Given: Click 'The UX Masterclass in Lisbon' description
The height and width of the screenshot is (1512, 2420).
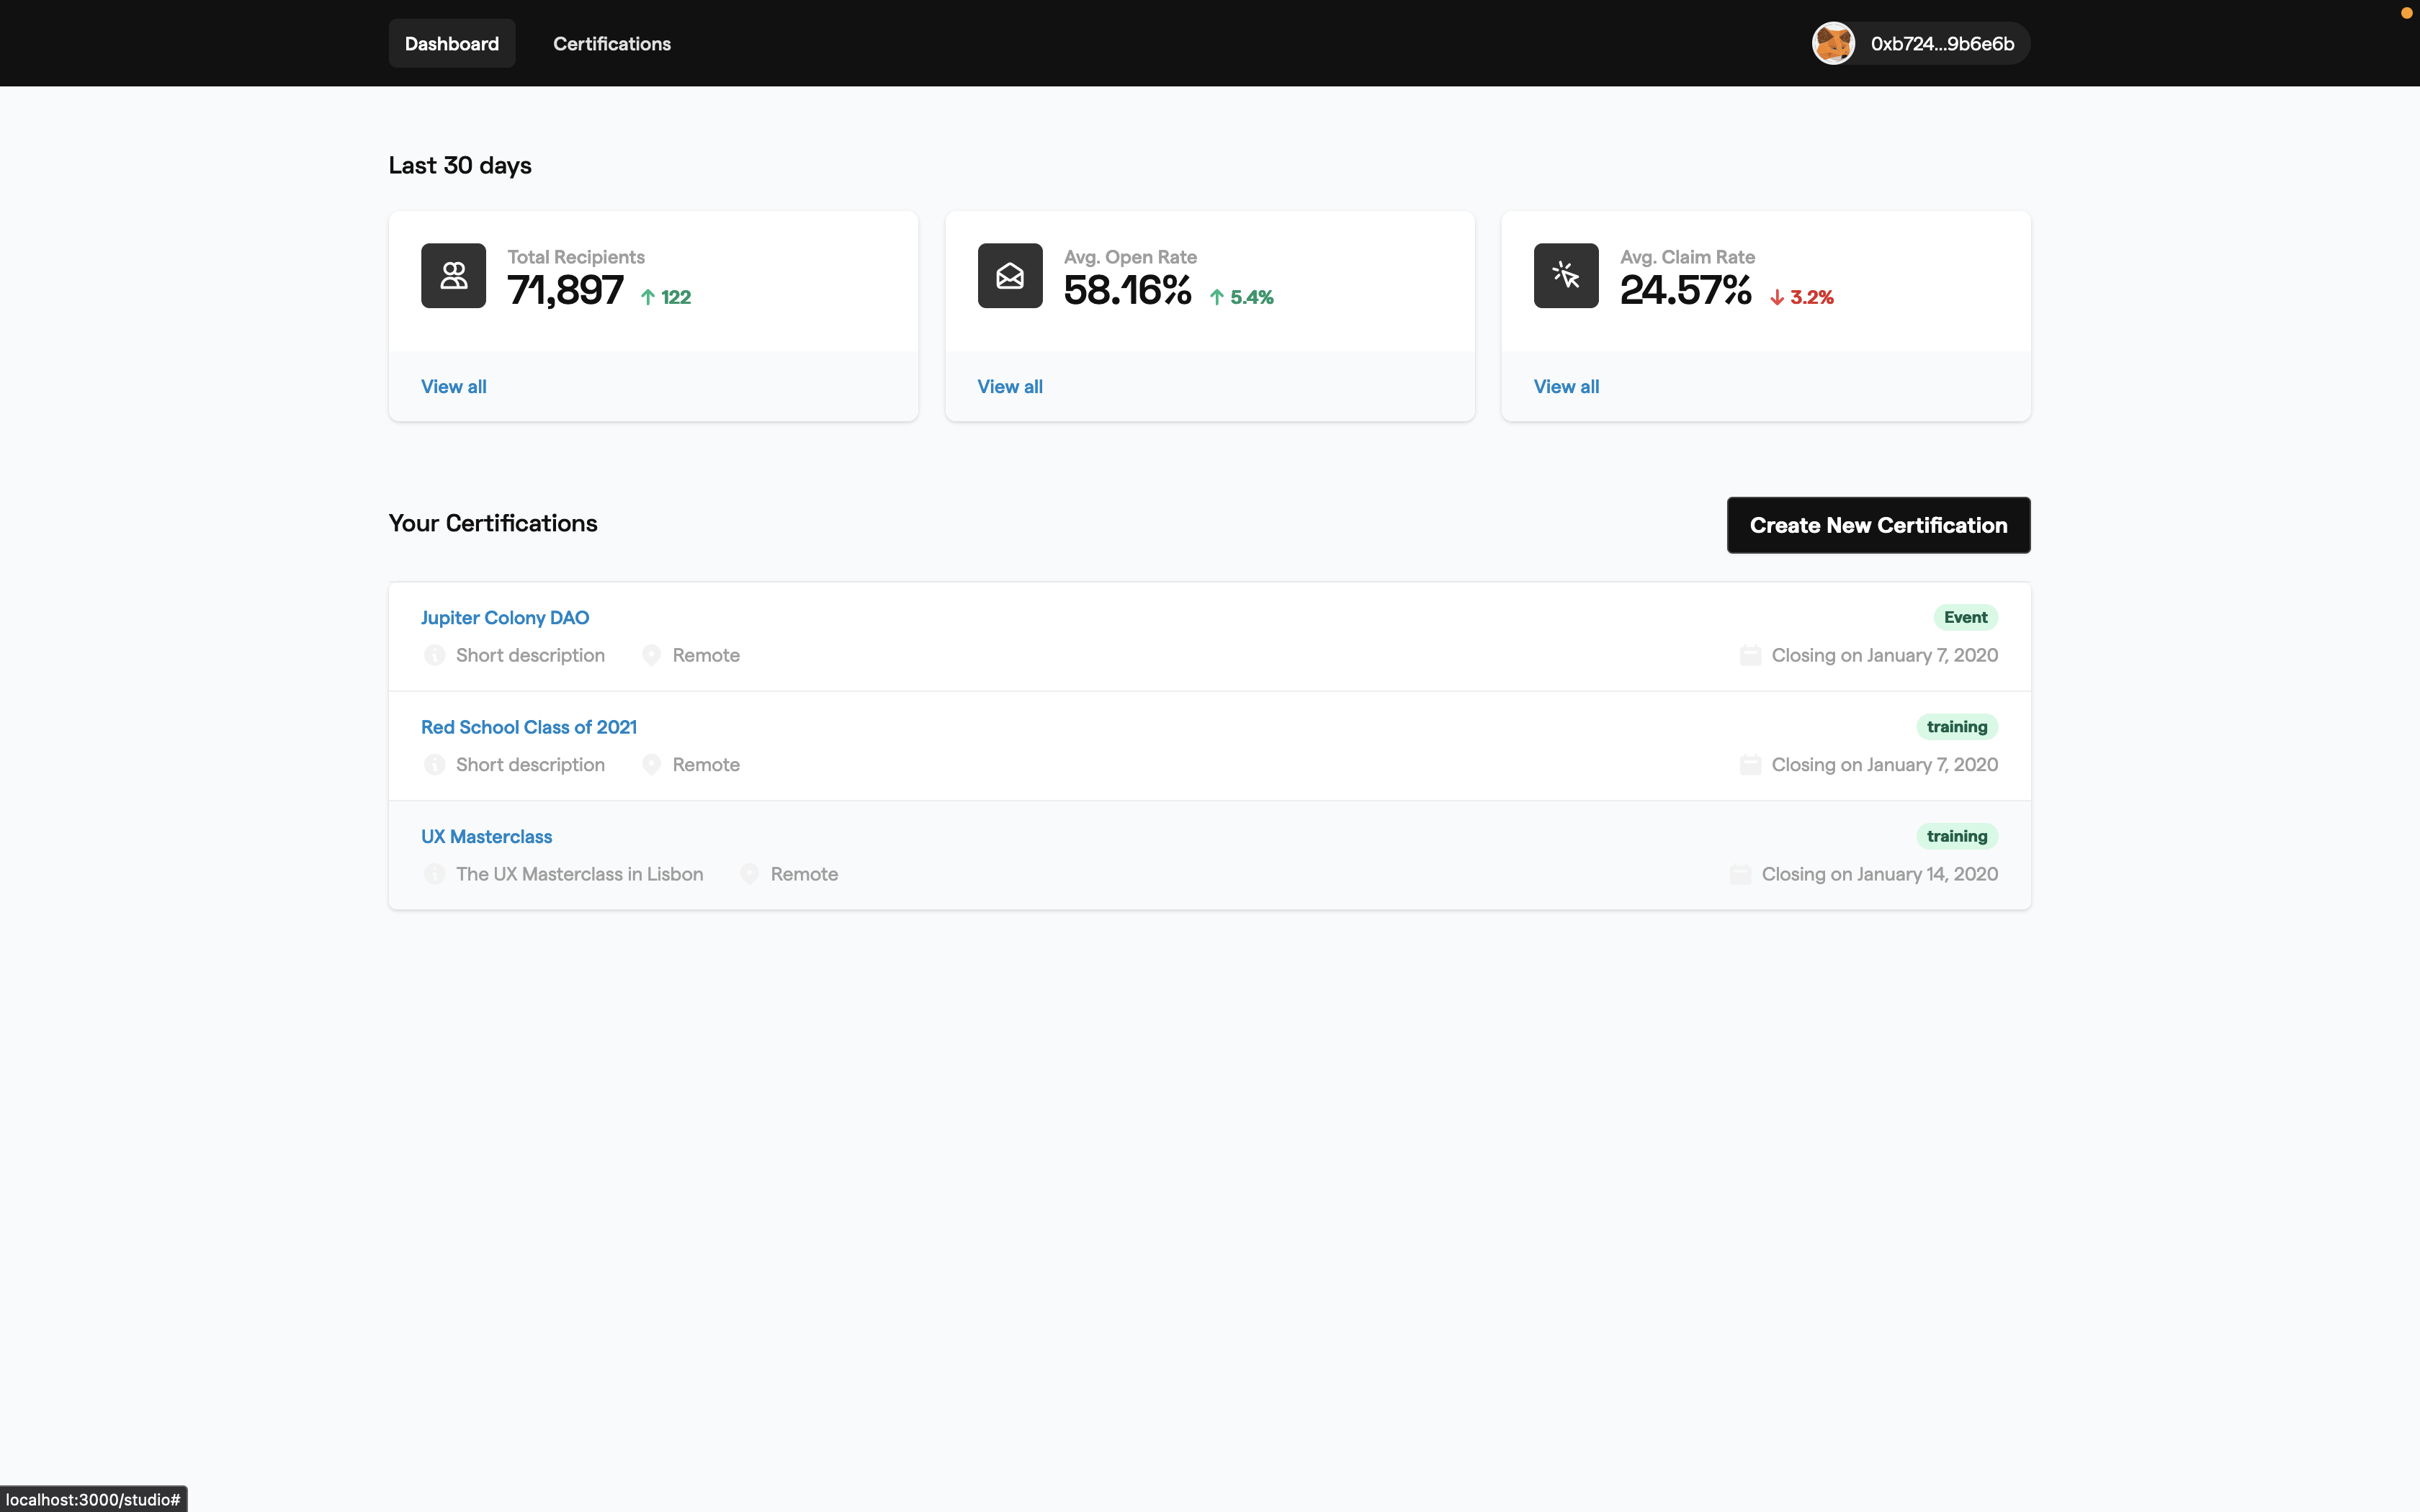Looking at the screenshot, I should [x=580, y=874].
